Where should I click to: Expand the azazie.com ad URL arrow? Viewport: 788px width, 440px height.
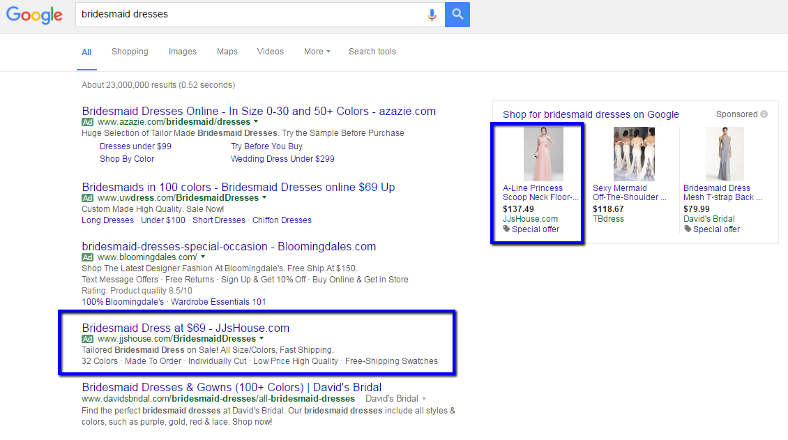[255, 122]
